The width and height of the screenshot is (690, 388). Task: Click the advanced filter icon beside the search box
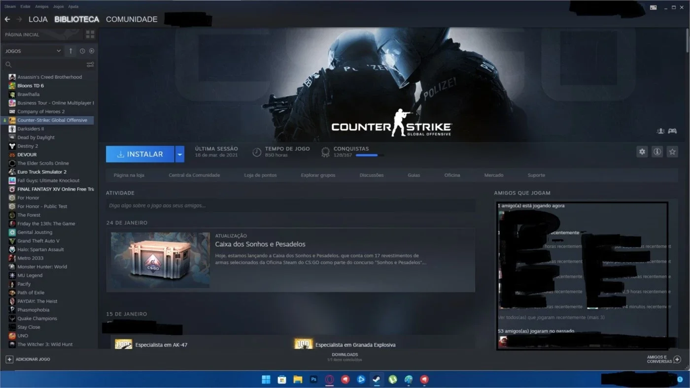(90, 65)
